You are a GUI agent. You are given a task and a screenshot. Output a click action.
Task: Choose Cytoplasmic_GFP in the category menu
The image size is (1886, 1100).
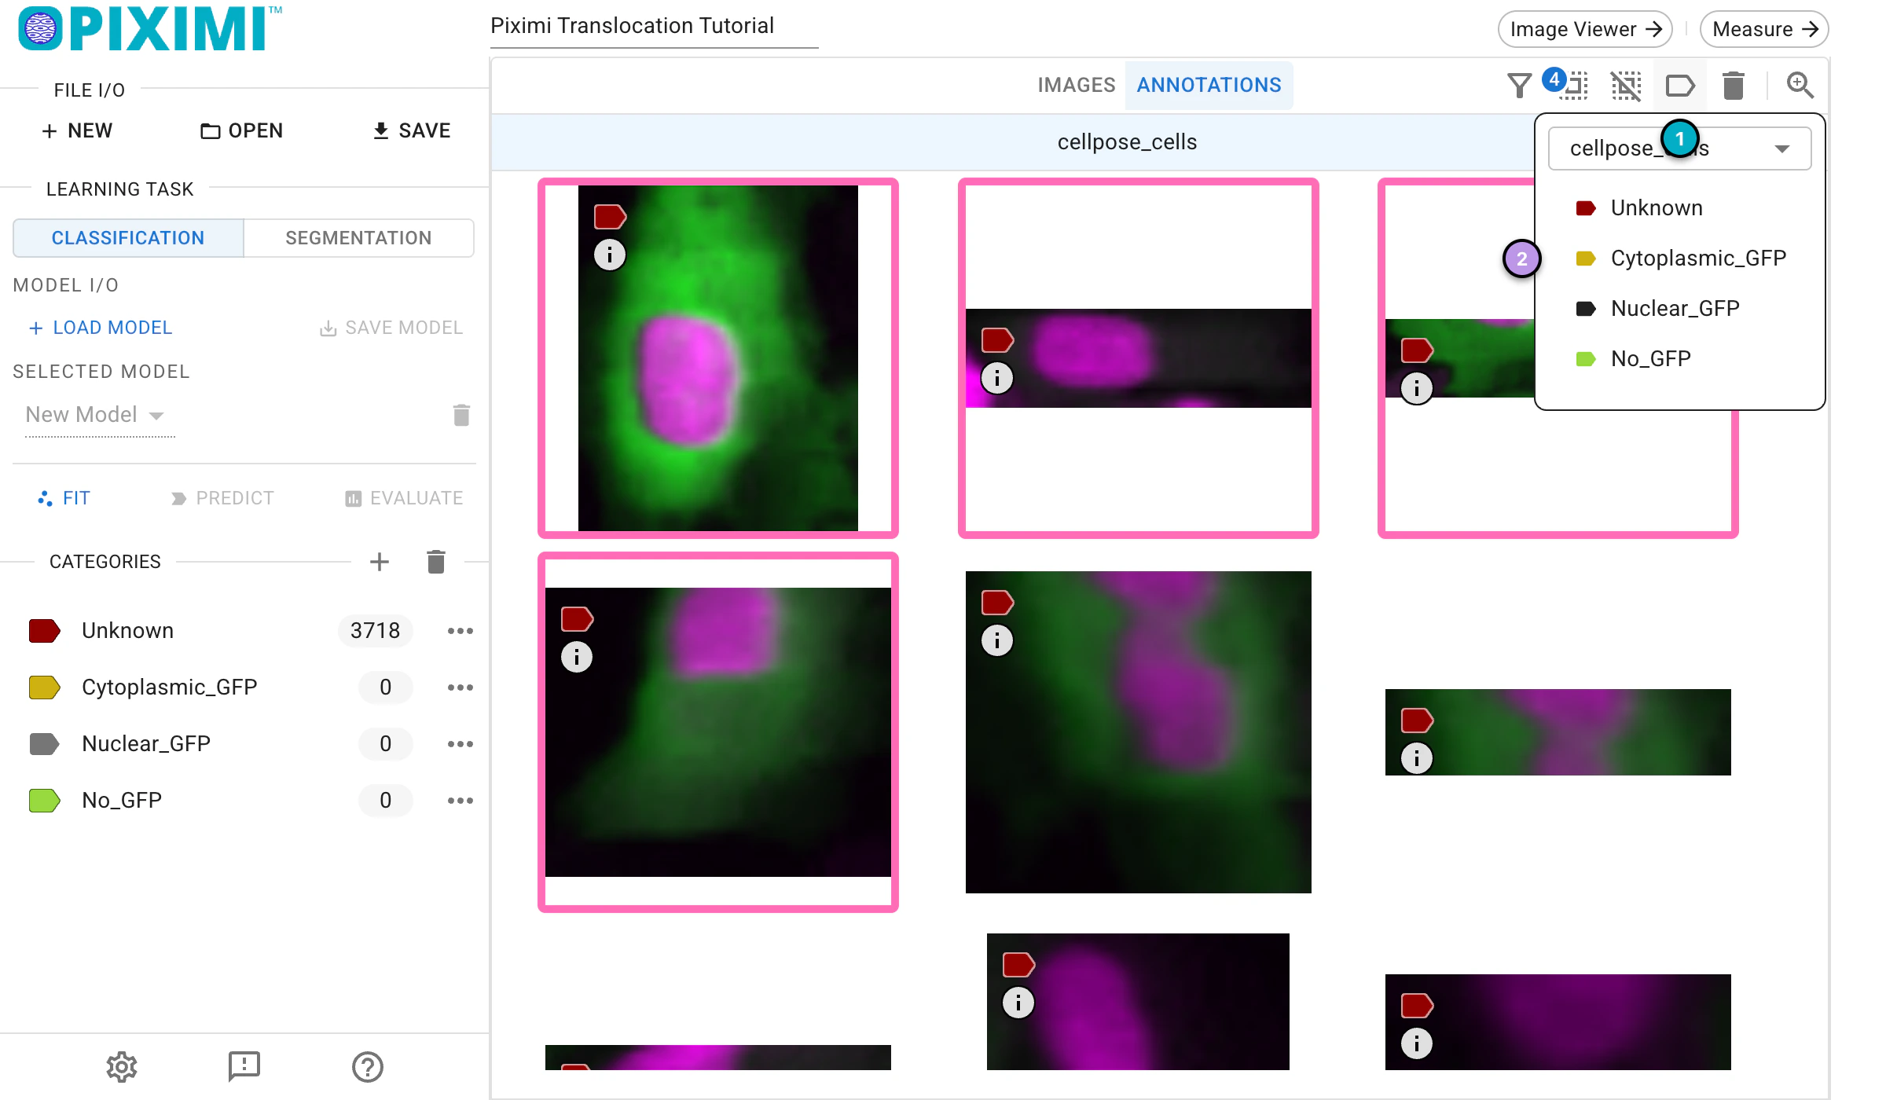click(1679, 258)
